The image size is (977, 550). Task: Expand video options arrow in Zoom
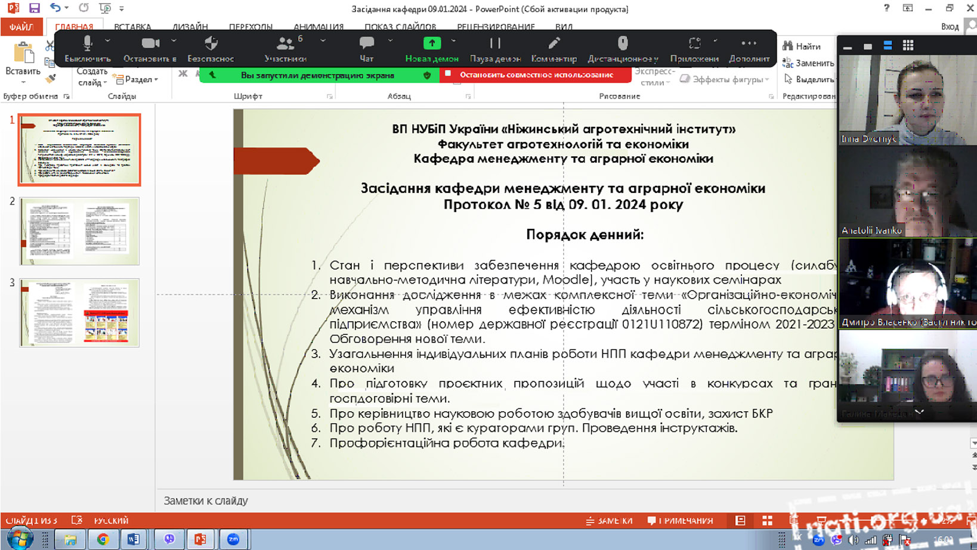174,41
